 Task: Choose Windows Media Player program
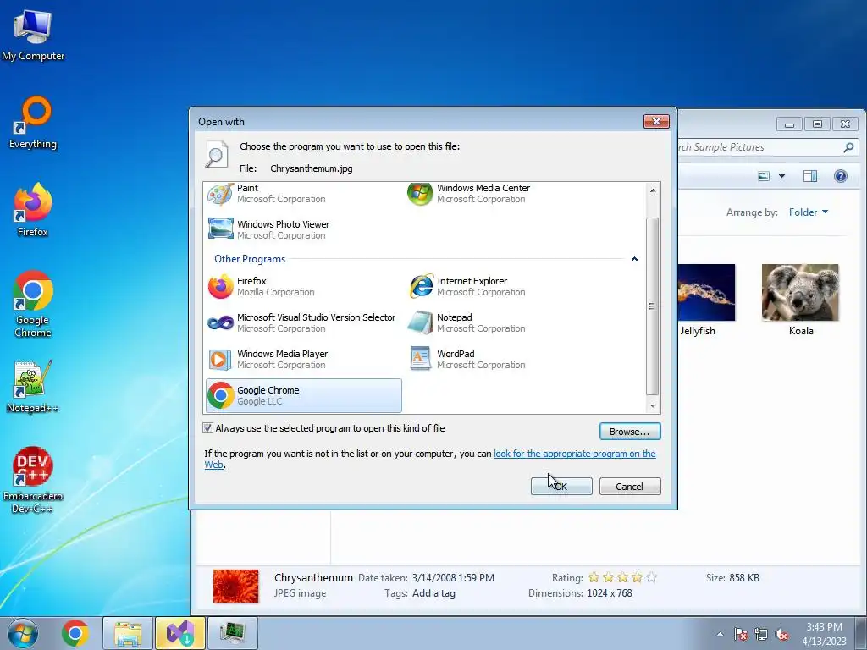(303, 359)
